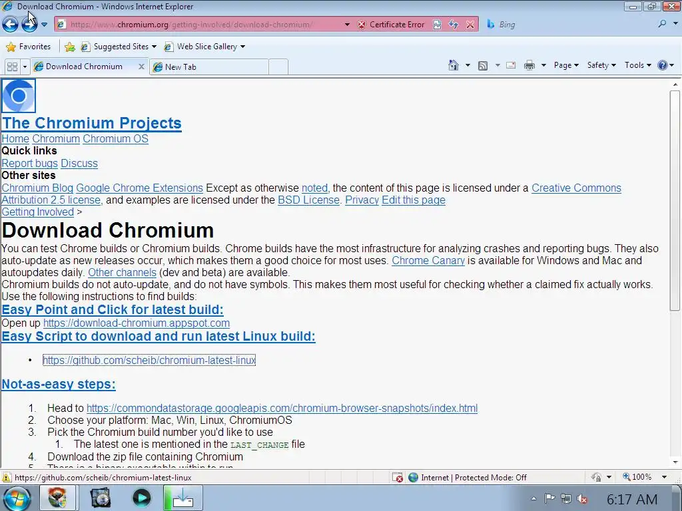Screen dimensions: 682x511
Task: Stop page loading with the red X icon
Action: point(470,25)
